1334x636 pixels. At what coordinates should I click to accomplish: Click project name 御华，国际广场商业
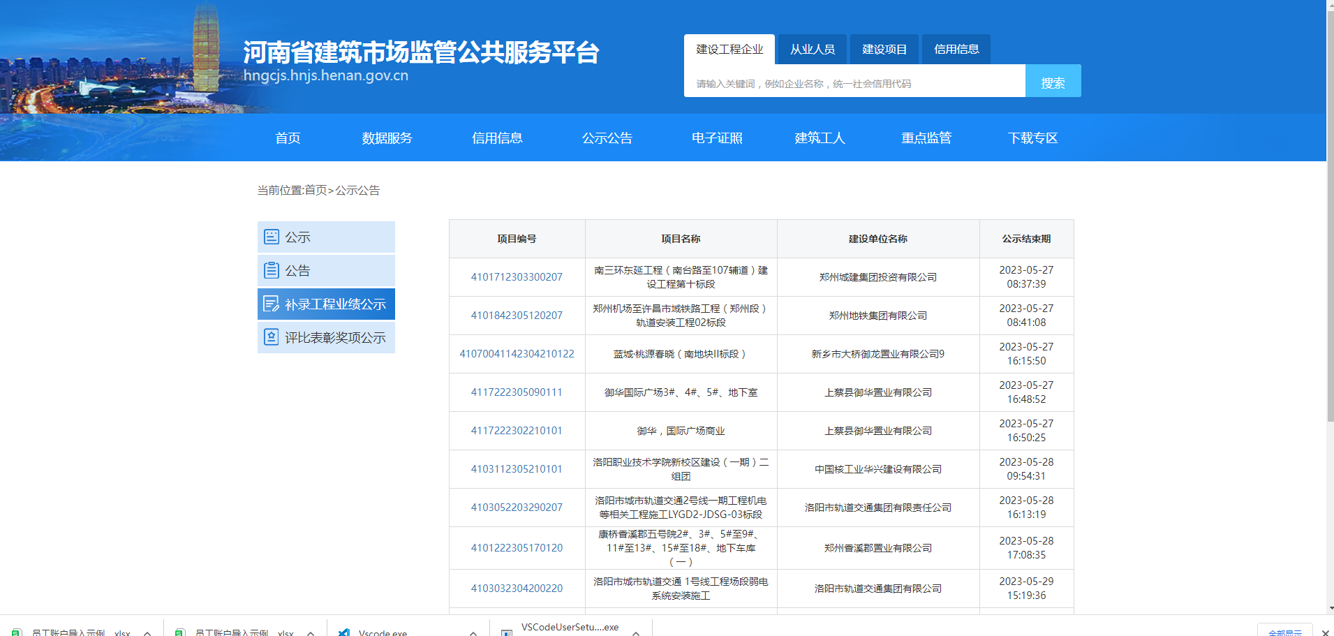tap(681, 431)
